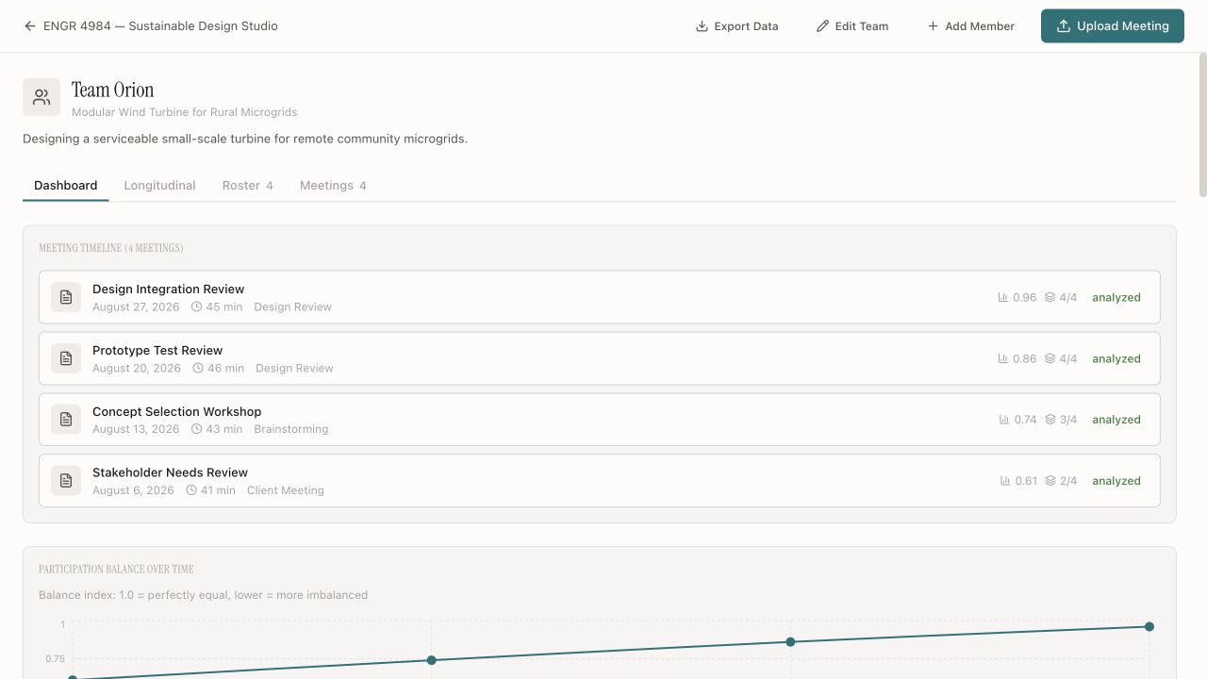The image size is (1207, 679).
Task: Click analyzed status for Prototype Test Review
Action: (x=1116, y=358)
